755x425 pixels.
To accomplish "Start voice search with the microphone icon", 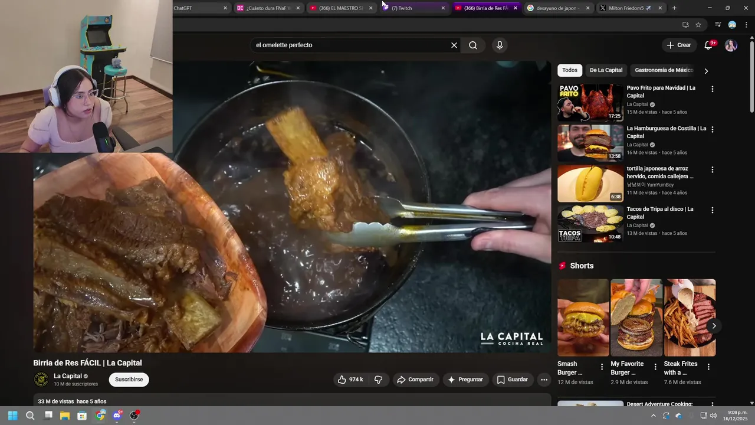I will pos(500,45).
